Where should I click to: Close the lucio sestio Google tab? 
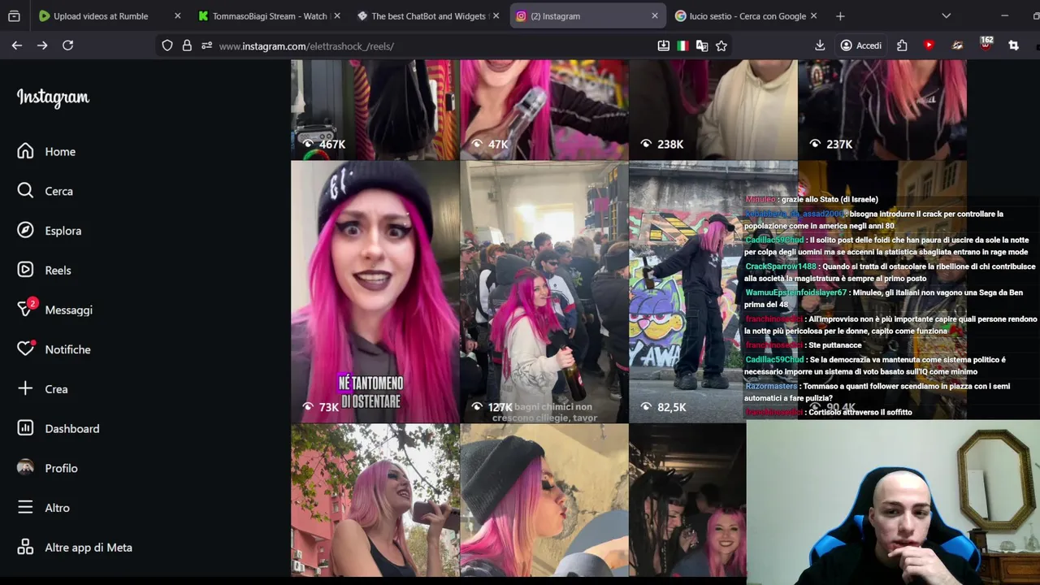[x=813, y=16]
